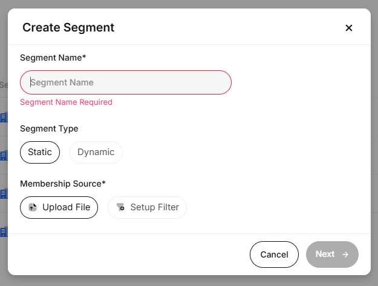This screenshot has height=286, width=378.
Task: Close the Create Segment dialog
Action: 348,28
